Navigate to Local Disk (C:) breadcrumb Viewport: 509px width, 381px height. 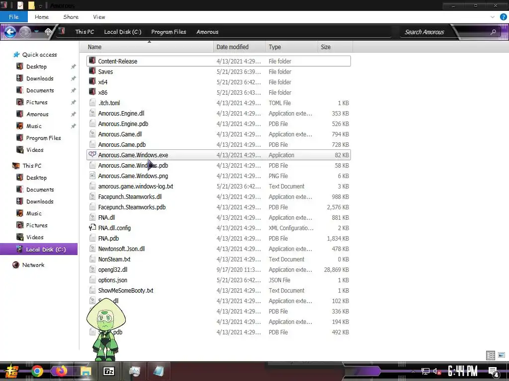[123, 32]
